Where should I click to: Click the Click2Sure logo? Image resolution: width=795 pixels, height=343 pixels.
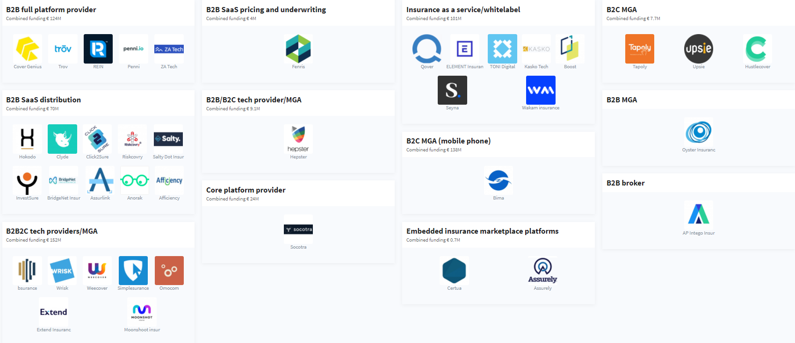pos(97,139)
